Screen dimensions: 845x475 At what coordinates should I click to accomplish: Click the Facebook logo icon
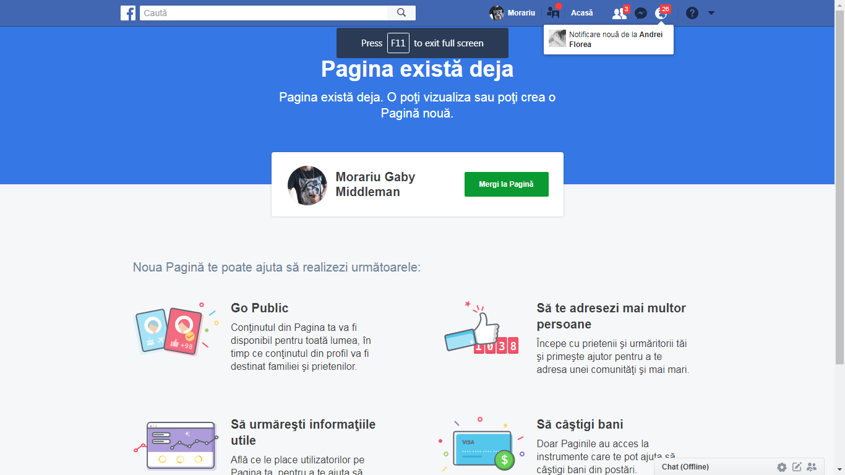click(128, 13)
